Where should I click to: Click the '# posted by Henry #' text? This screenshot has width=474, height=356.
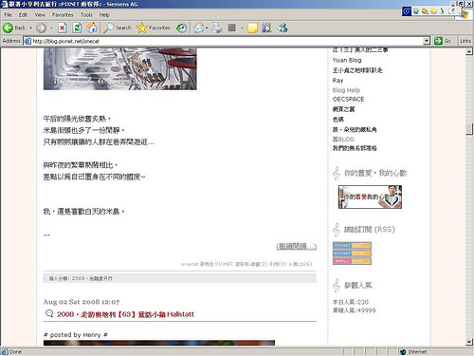(76, 335)
